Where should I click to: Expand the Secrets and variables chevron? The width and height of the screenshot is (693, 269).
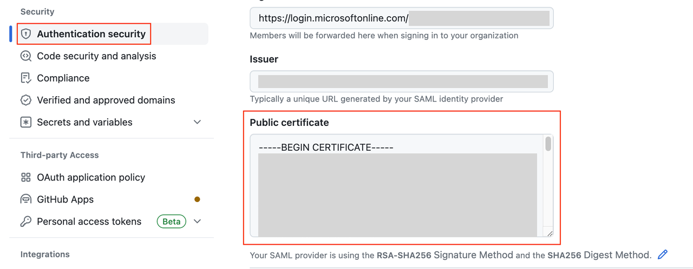tap(197, 123)
